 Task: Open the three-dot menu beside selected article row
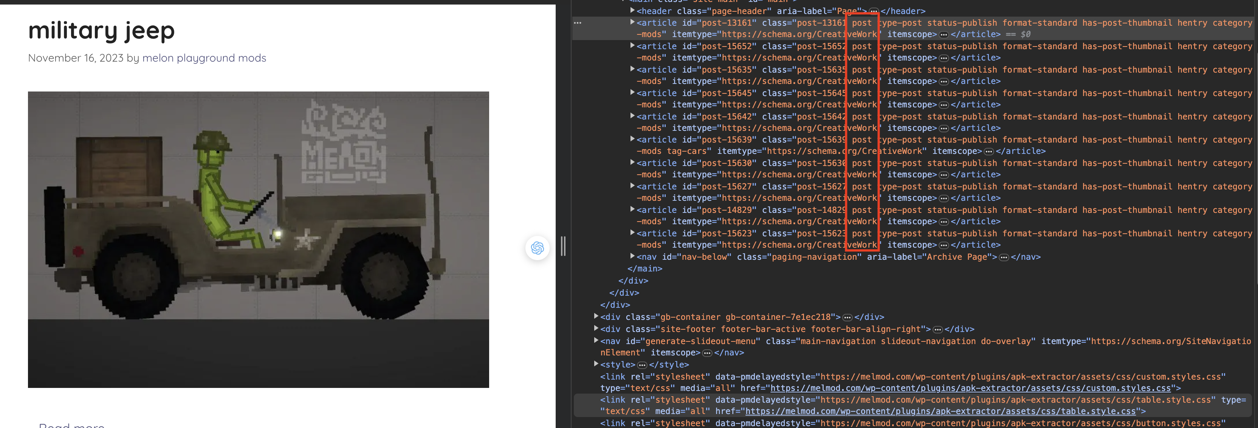[577, 23]
